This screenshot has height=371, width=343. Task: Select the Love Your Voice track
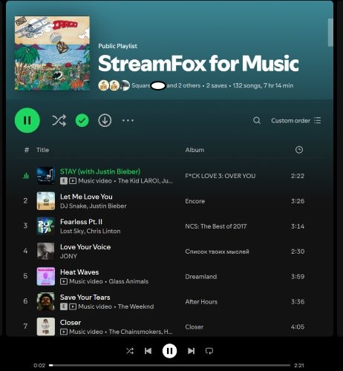tap(85, 247)
